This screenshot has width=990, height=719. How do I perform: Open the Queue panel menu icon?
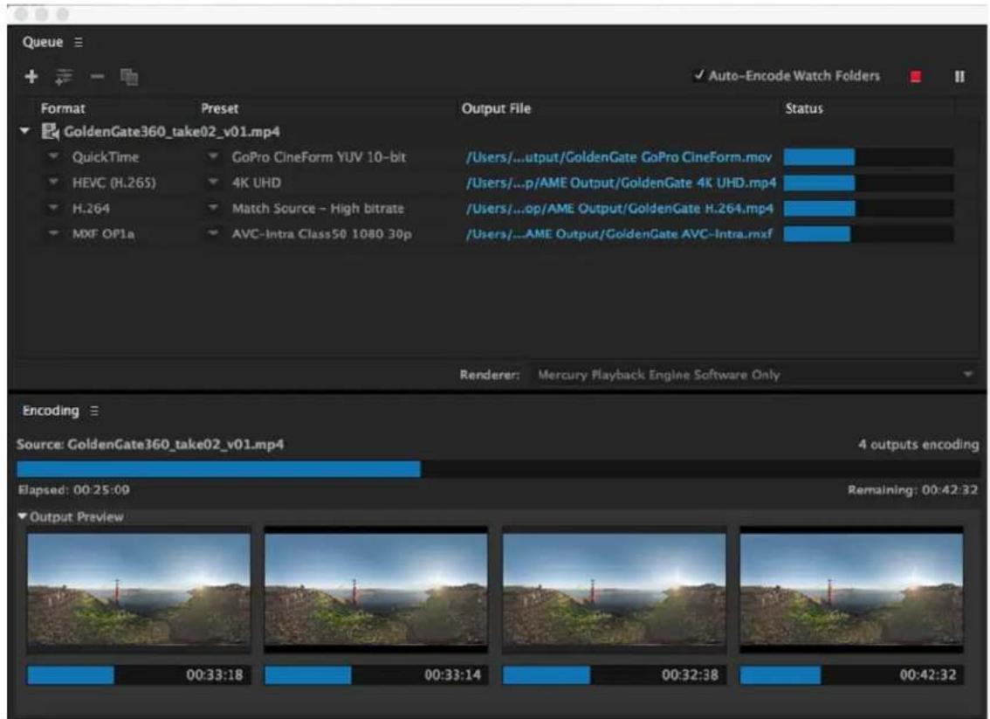79,42
